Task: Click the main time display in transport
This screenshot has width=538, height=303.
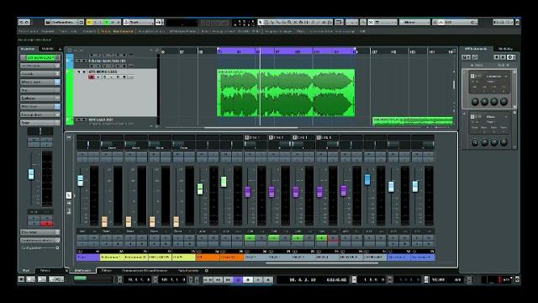Action: tap(302, 280)
